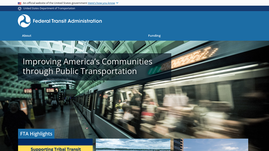This screenshot has width=269, height=151.
Task: Click the Federal Transit Administration title text
Action: click(67, 21)
